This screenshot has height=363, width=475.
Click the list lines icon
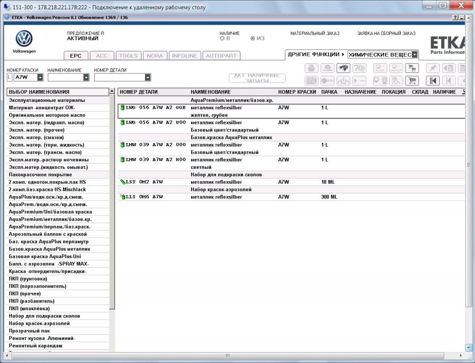coord(311,81)
